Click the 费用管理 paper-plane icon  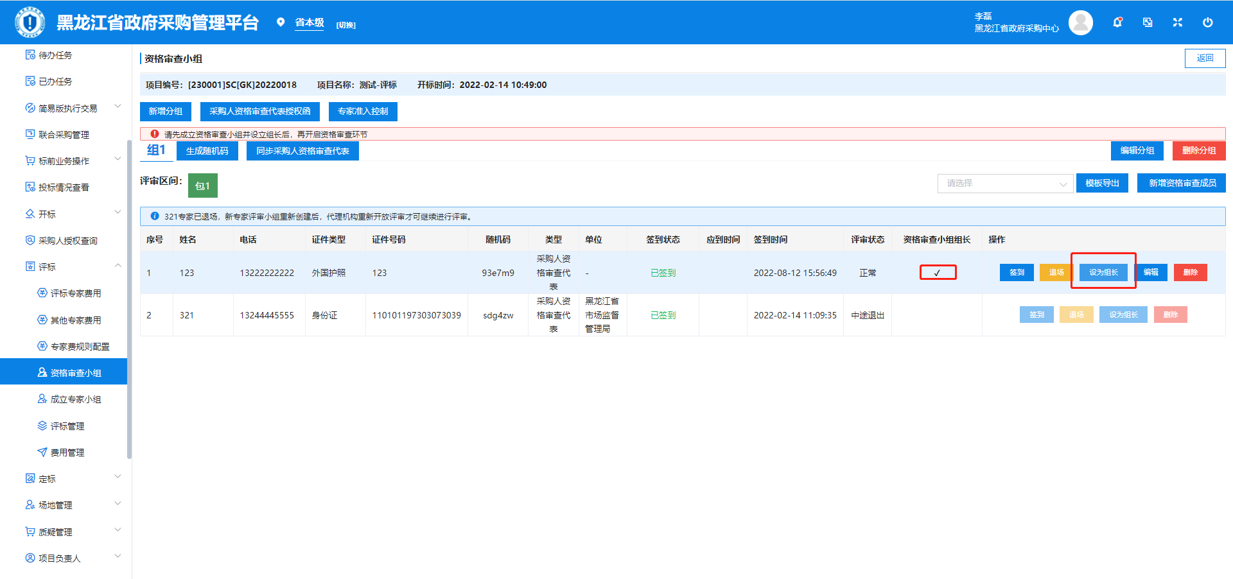(x=42, y=452)
